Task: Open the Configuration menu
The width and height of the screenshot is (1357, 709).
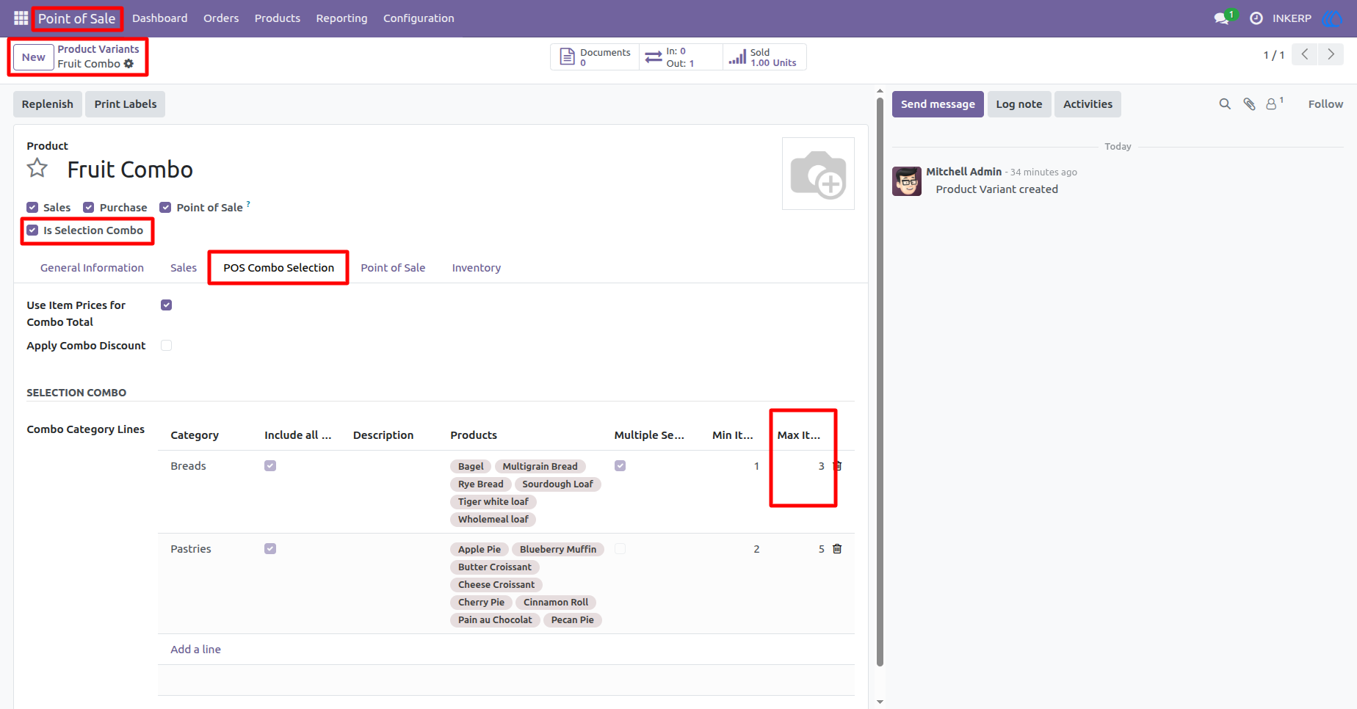Action: [419, 18]
